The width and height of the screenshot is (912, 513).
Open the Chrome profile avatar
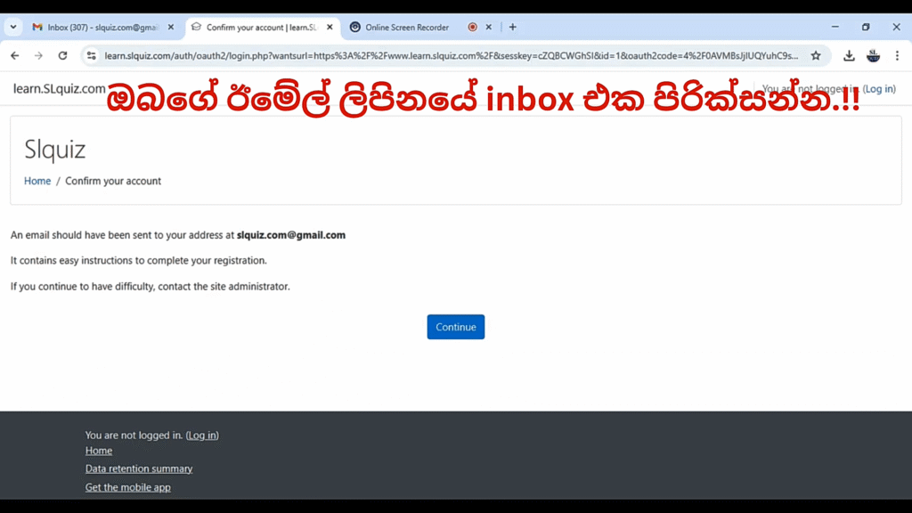[x=873, y=56]
